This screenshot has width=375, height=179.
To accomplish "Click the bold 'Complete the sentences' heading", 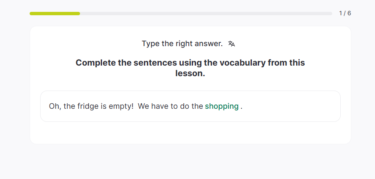I will (190, 63).
